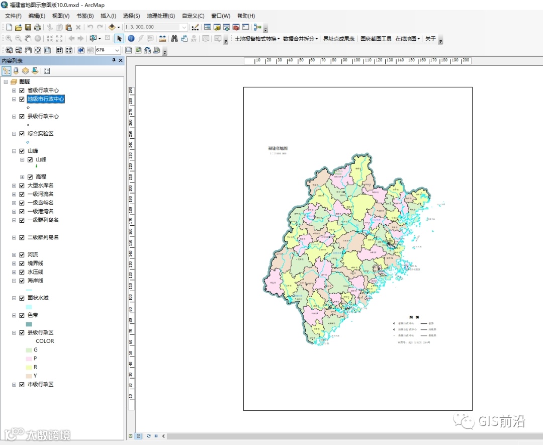Toggle the 综合实验区 layer checkbox
Viewport: 543px width, 445px height.
tap(22, 134)
